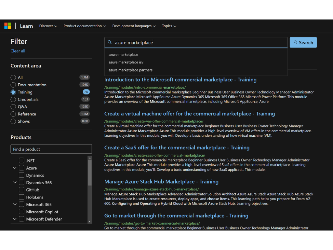Screen dimensions: 333x250
Task: Open the Topics menu
Action: click(x=169, y=26)
